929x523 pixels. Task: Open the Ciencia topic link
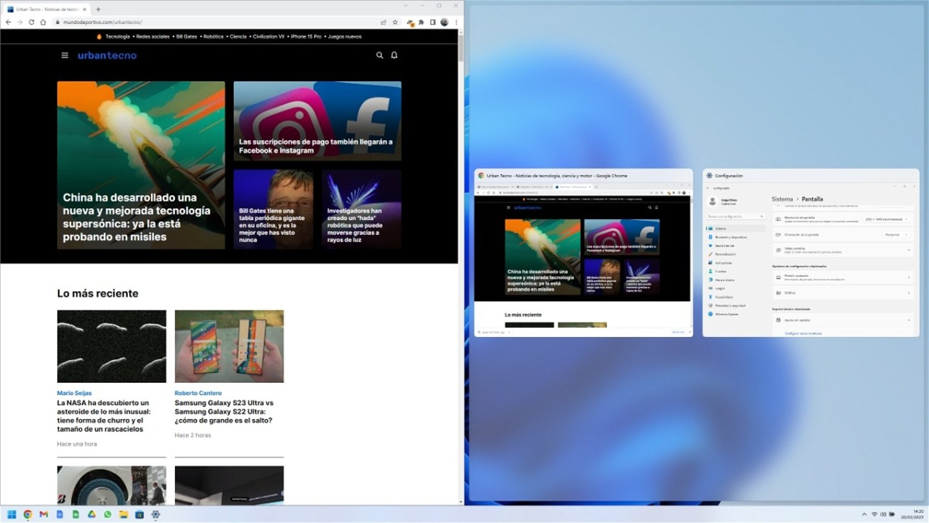[238, 37]
